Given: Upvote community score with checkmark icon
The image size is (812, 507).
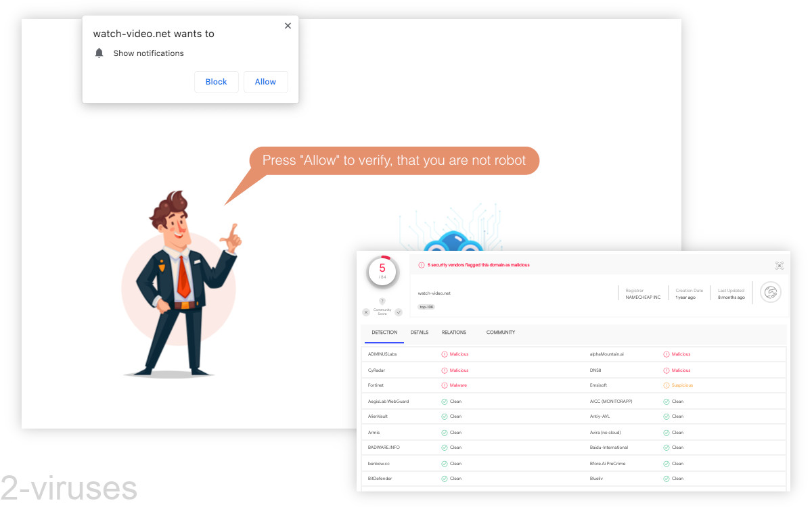Looking at the screenshot, I should [399, 312].
